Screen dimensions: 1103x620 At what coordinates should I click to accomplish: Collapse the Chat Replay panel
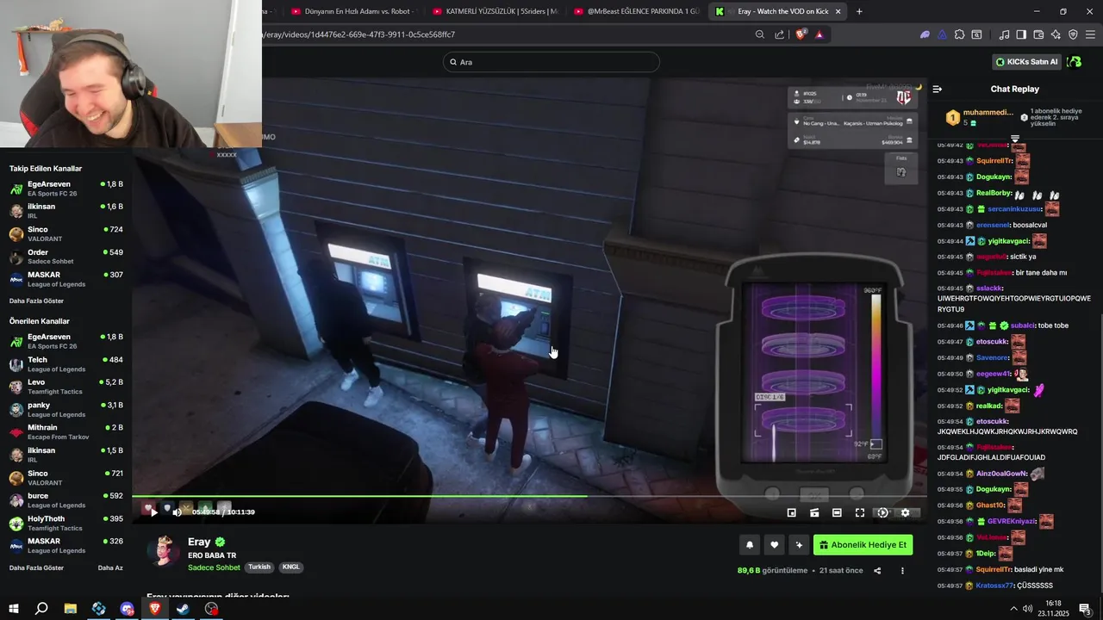pos(938,89)
